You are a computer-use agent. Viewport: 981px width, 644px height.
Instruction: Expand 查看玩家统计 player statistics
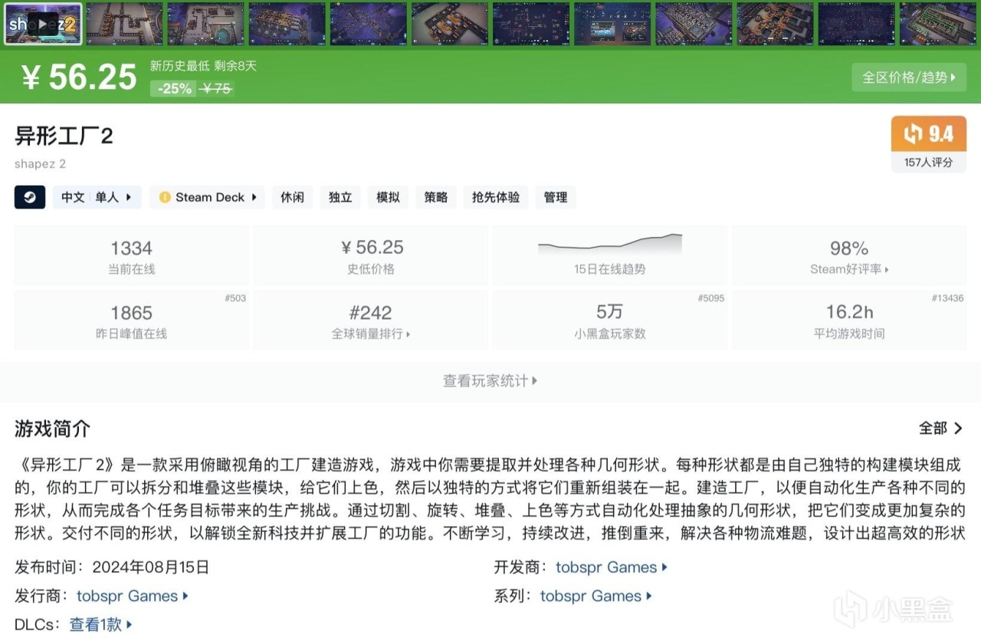point(490,380)
